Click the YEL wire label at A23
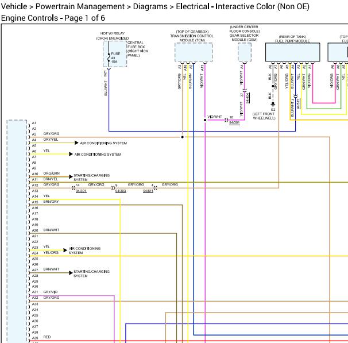The height and width of the screenshot is (343, 348). [x=47, y=246]
